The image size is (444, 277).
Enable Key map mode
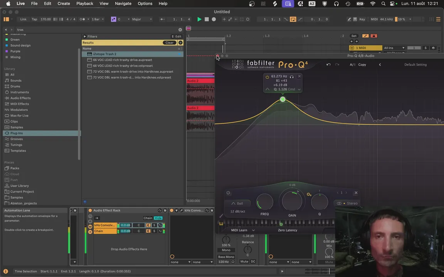362,19
